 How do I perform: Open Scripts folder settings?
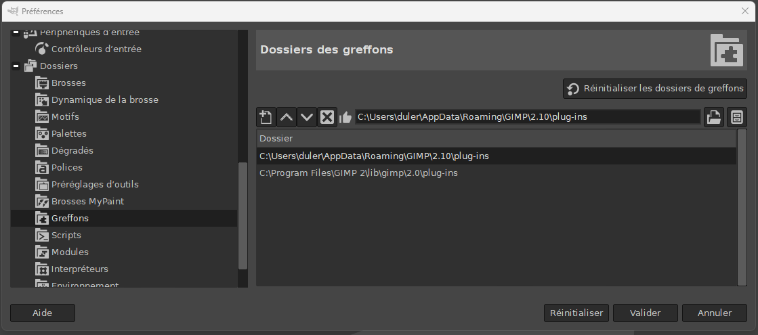(x=66, y=235)
